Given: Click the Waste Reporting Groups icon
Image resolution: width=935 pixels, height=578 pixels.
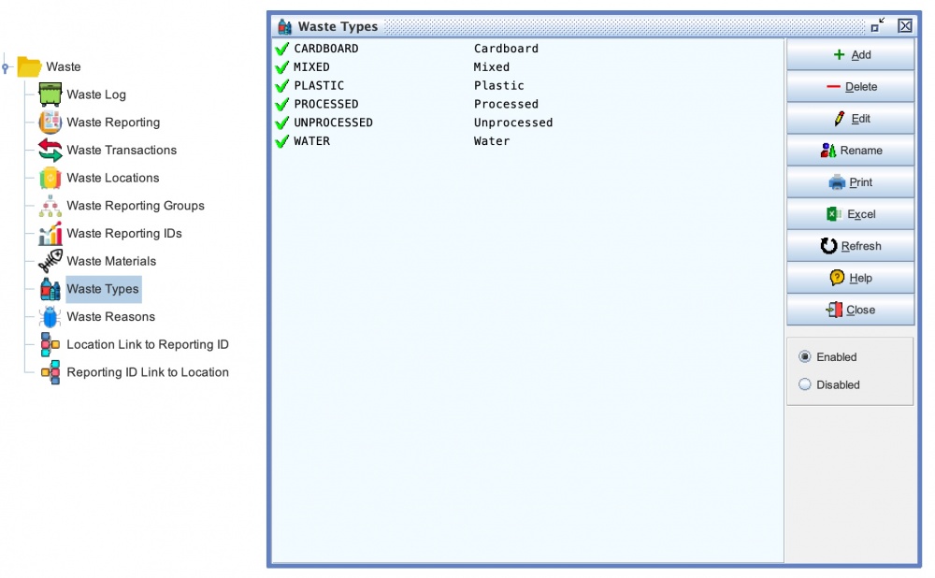Looking at the screenshot, I should coord(50,206).
